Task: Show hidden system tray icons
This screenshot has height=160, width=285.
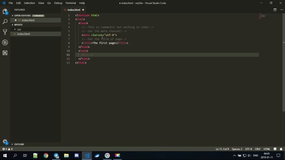Action: click(x=234, y=156)
